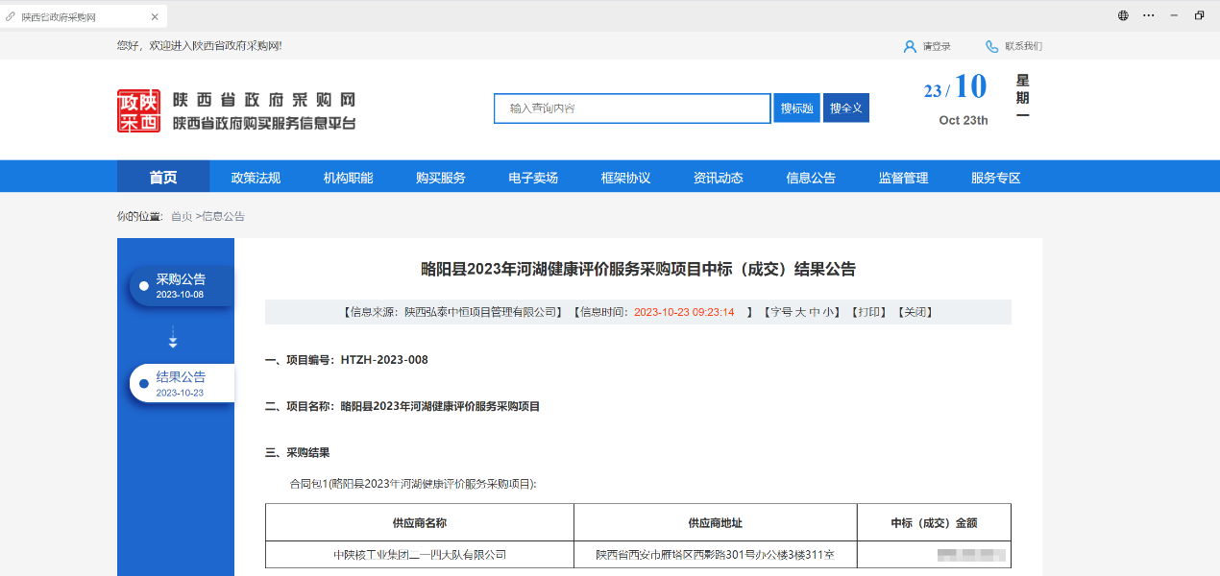Click the phone icon beside 联系我们
This screenshot has height=576, width=1220.
[991, 46]
